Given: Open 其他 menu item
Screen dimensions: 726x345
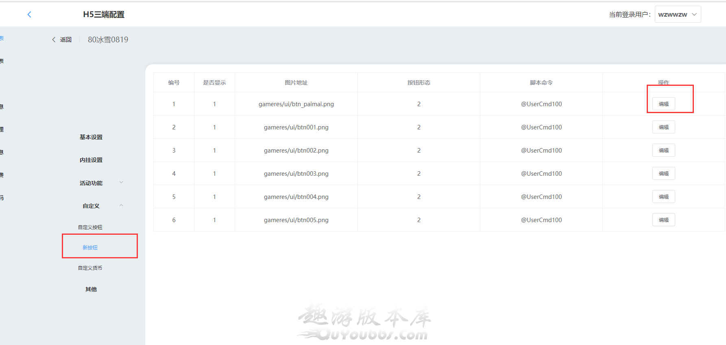Looking at the screenshot, I should [91, 289].
